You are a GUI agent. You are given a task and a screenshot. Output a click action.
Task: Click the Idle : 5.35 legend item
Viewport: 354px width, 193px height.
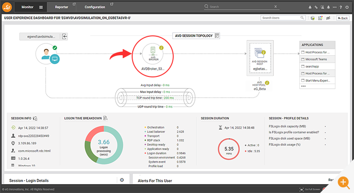(252, 151)
